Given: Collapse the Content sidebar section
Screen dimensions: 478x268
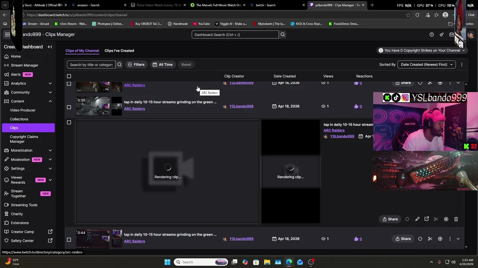Looking at the screenshot, I should [x=50, y=101].
